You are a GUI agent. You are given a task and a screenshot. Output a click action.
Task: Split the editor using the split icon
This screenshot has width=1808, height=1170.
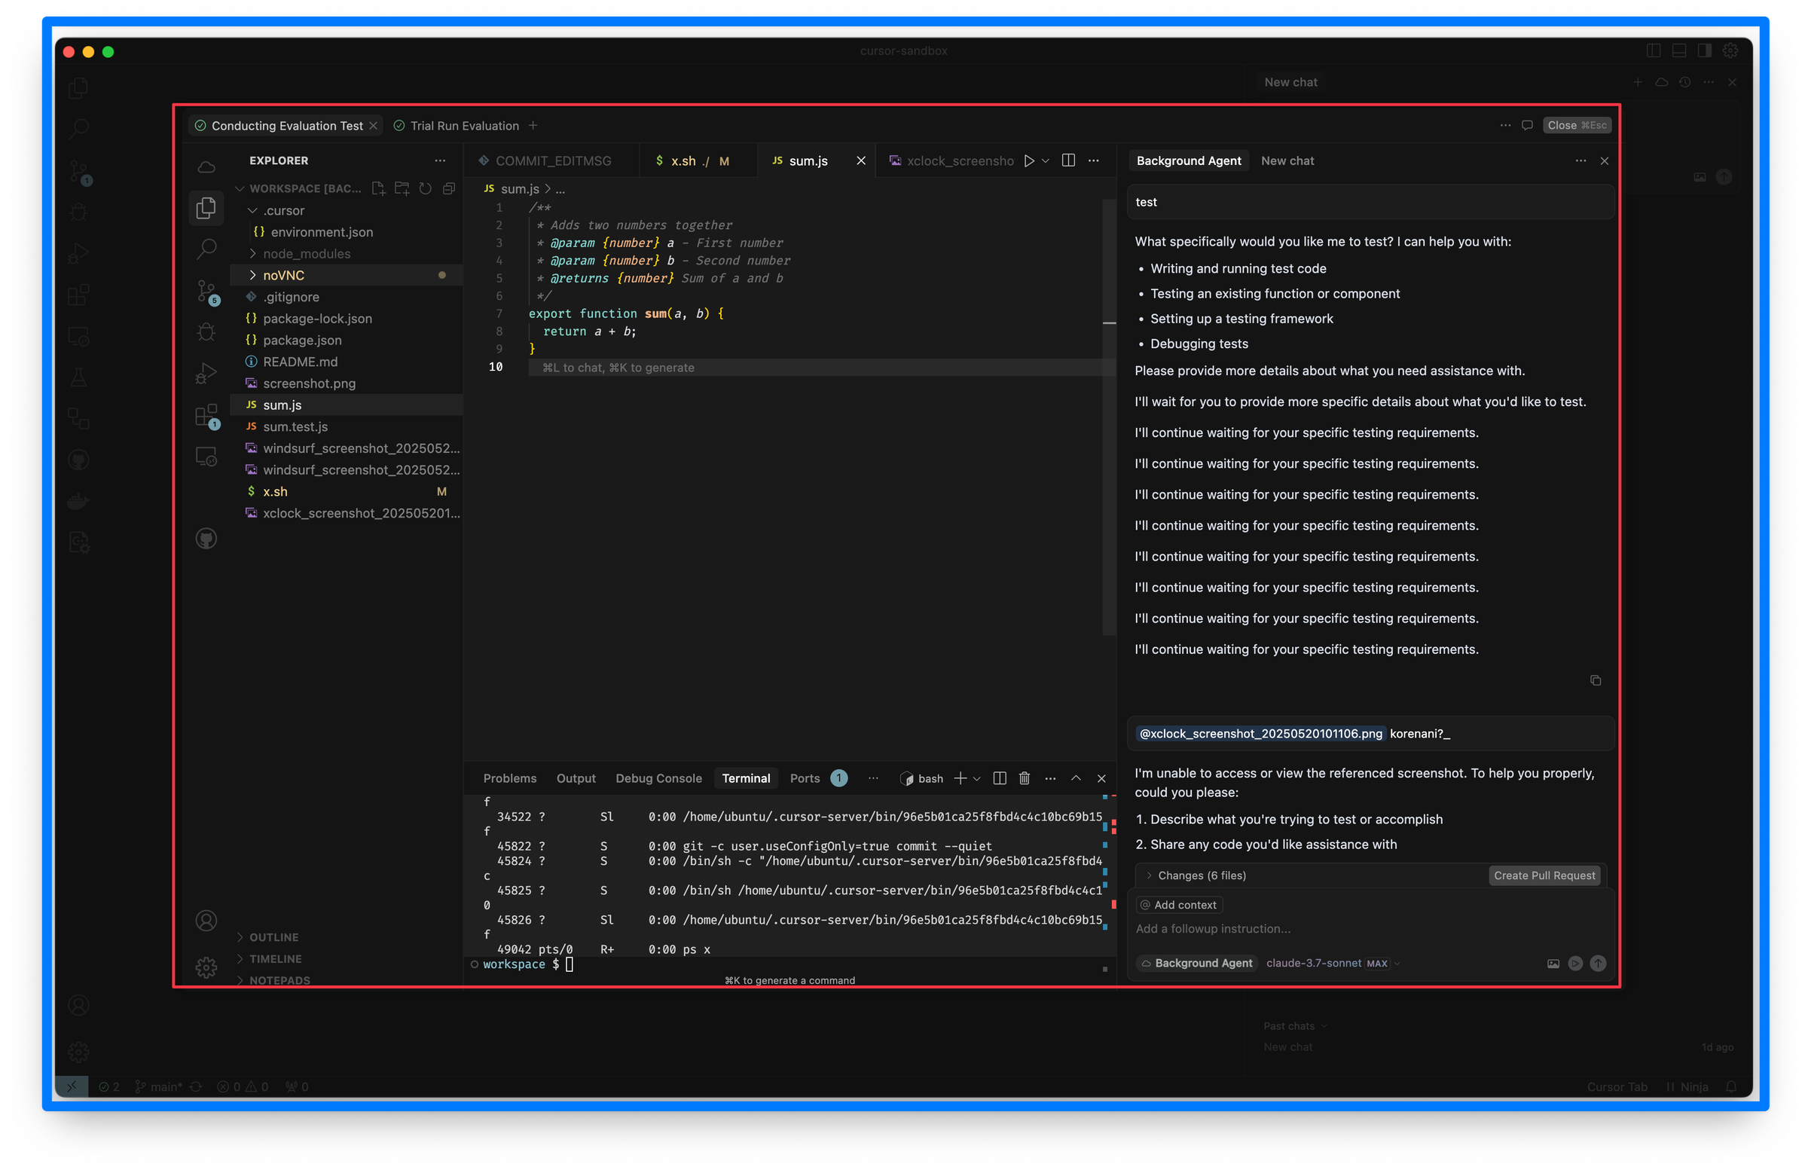[1069, 160]
